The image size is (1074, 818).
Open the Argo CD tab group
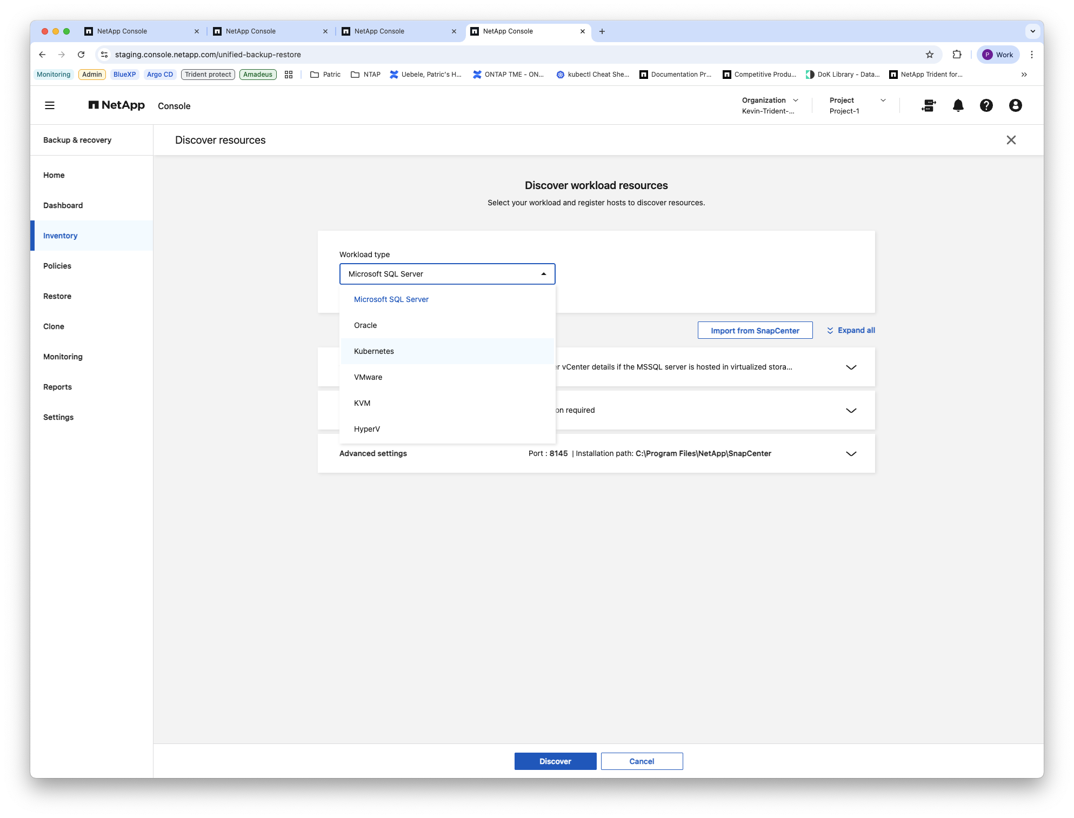pos(160,75)
